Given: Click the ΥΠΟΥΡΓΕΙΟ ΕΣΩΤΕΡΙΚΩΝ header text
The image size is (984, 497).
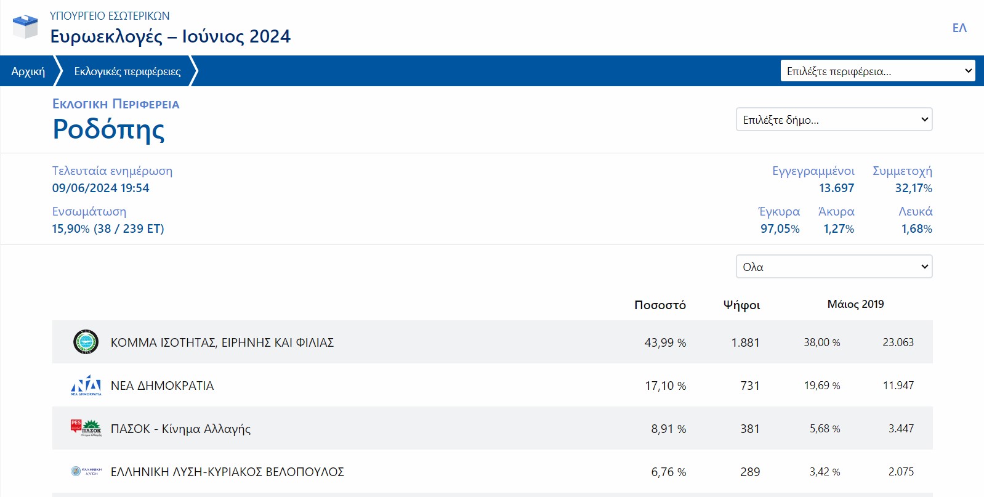Looking at the screenshot, I should (x=110, y=16).
